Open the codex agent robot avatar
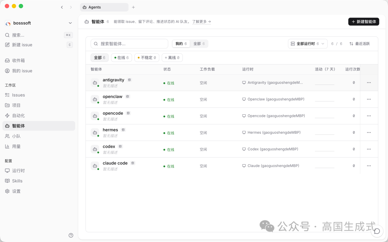388x242 pixels. click(x=95, y=149)
